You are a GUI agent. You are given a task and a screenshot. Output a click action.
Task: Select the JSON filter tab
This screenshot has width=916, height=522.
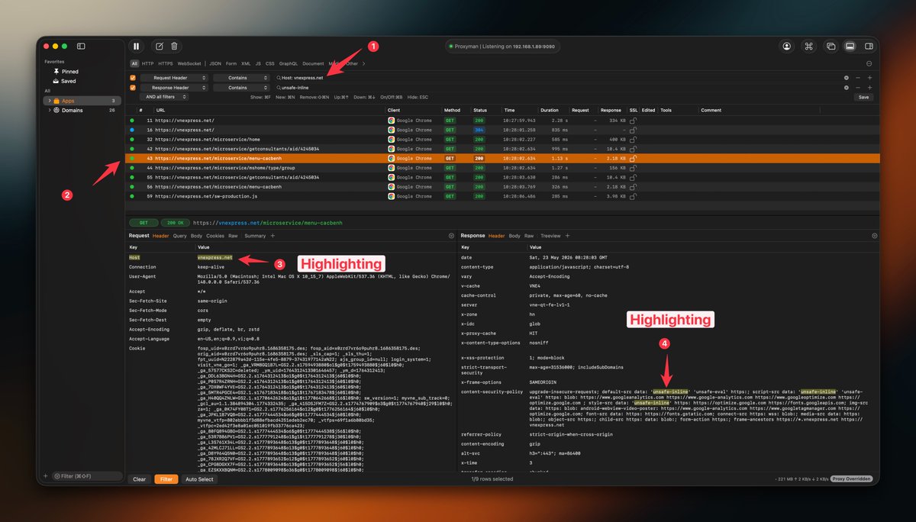point(215,63)
